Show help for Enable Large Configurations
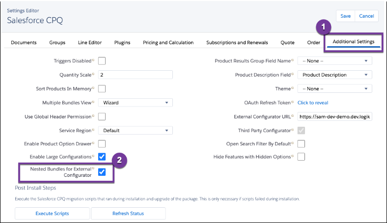387x223 pixels. [x=93, y=156]
